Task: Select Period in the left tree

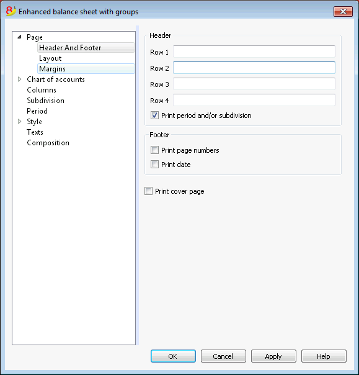Action: coord(37,111)
